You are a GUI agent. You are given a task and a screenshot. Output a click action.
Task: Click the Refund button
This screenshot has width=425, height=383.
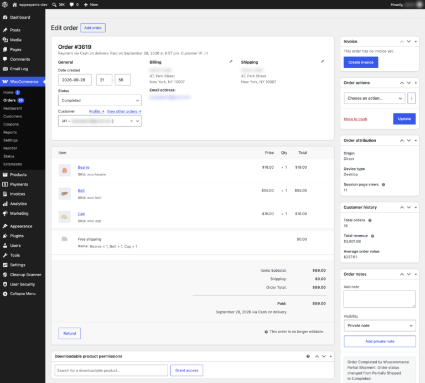click(x=70, y=333)
